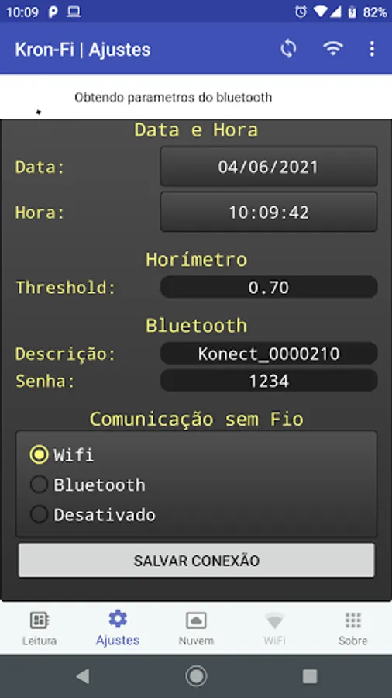
Task: Tap Android recent apps square button
Action: pyautogui.click(x=310, y=676)
